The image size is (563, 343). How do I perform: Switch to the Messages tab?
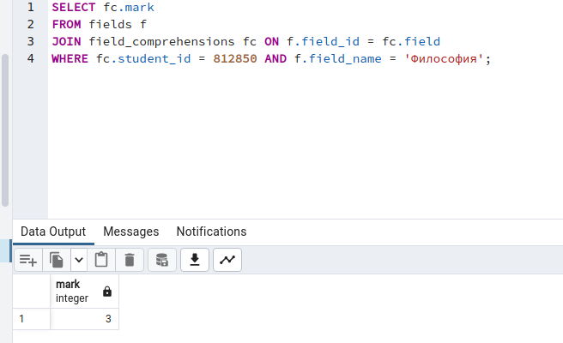131,232
